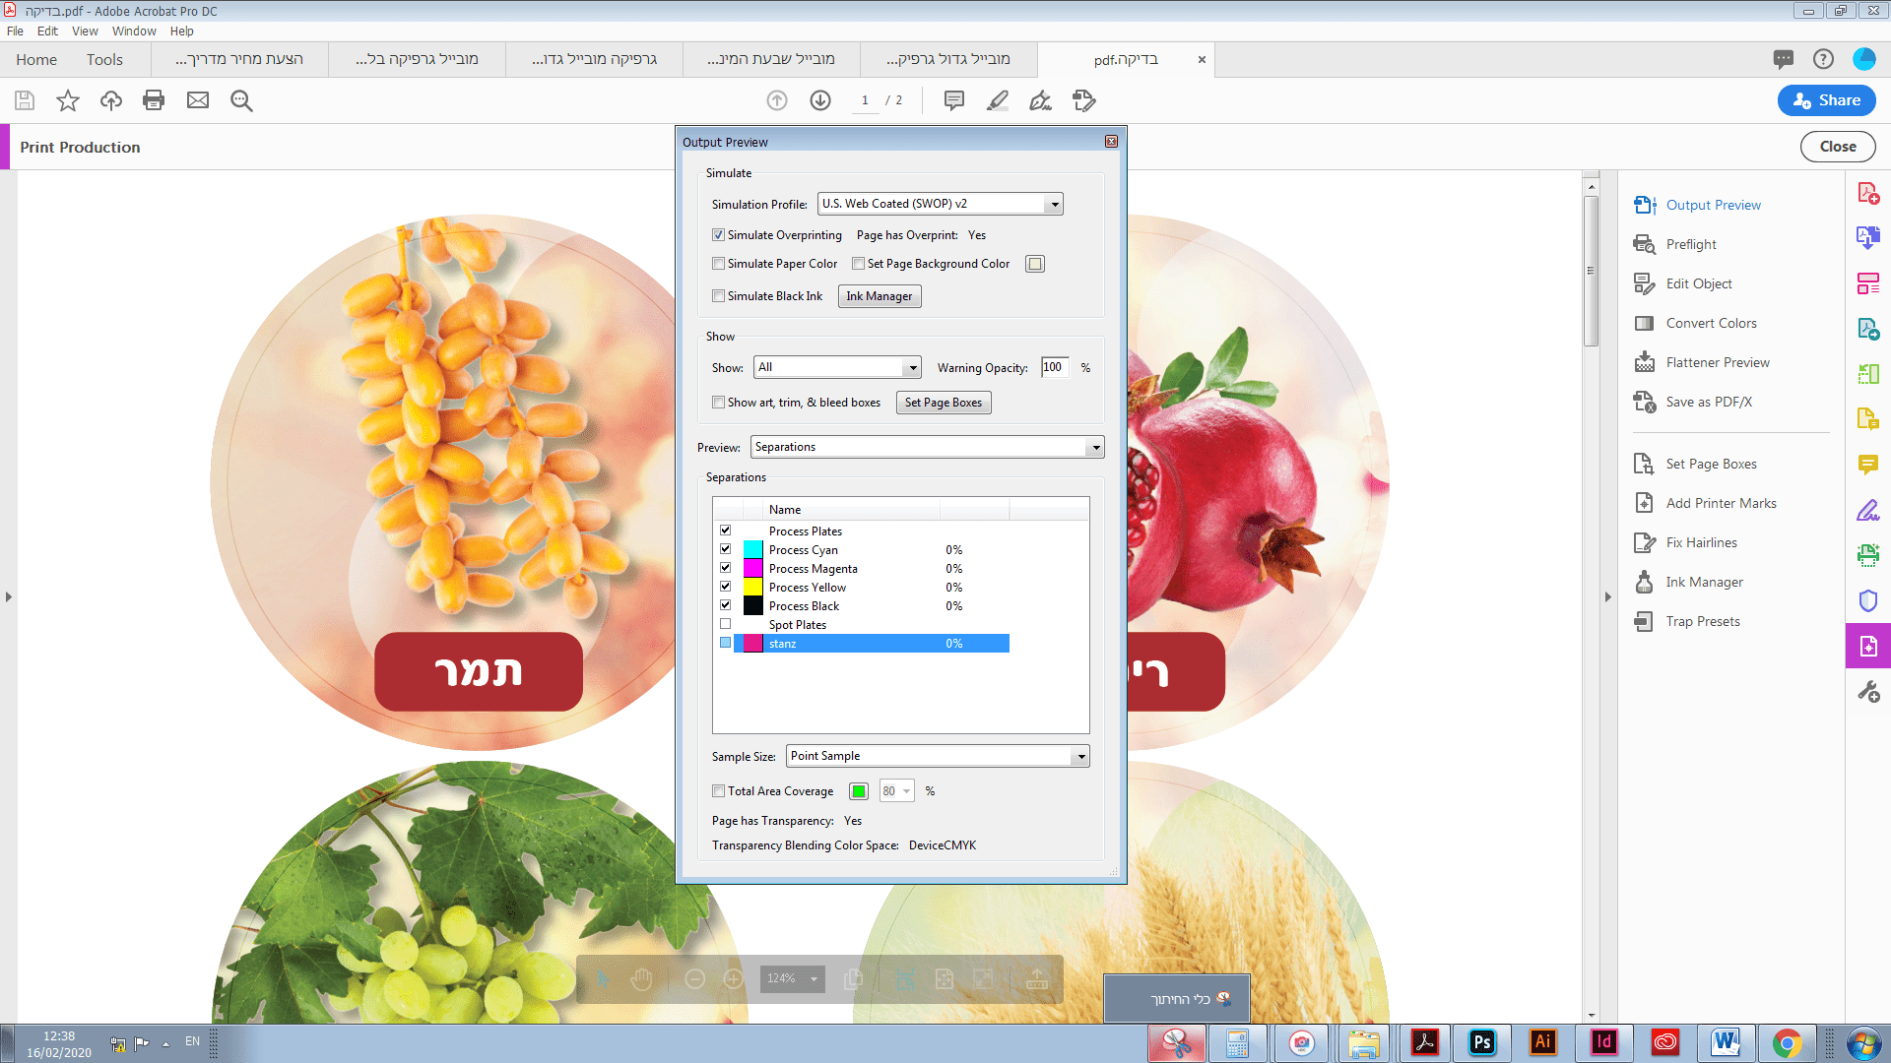The image size is (1891, 1063).
Task: Open Preflight tool in Print Production panel
Action: [1690, 244]
